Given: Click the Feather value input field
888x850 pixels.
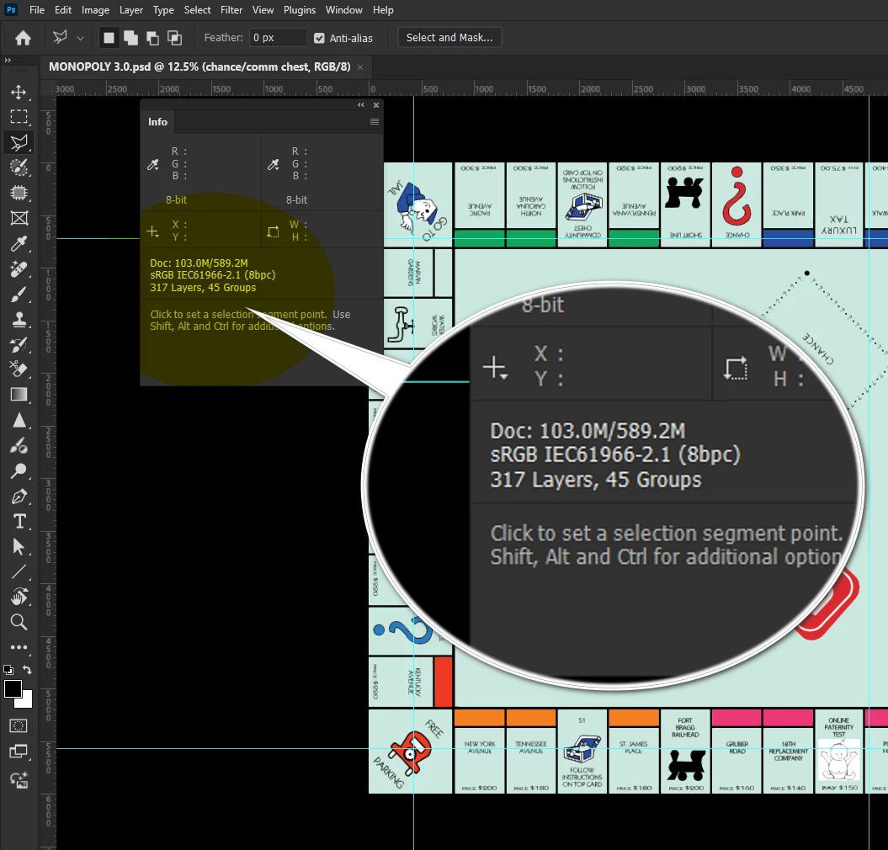Looking at the screenshot, I should pyautogui.click(x=278, y=38).
